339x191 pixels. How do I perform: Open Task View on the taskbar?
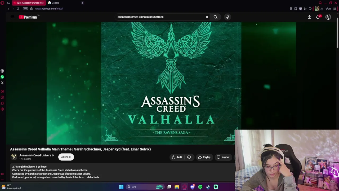(x=169, y=187)
